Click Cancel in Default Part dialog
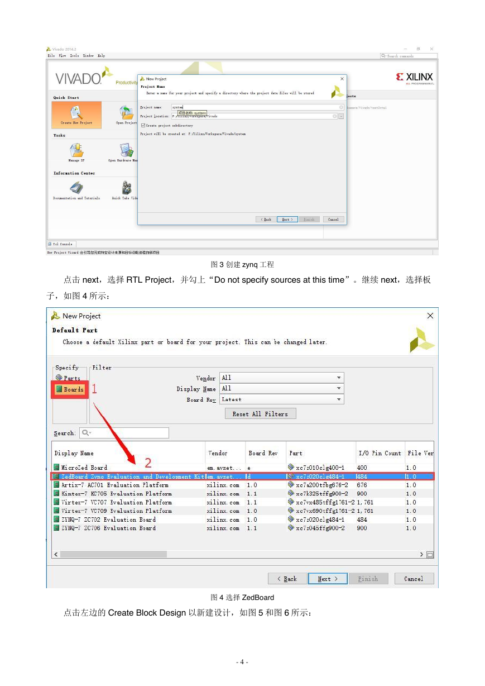This screenshot has width=485, height=686. [414, 579]
